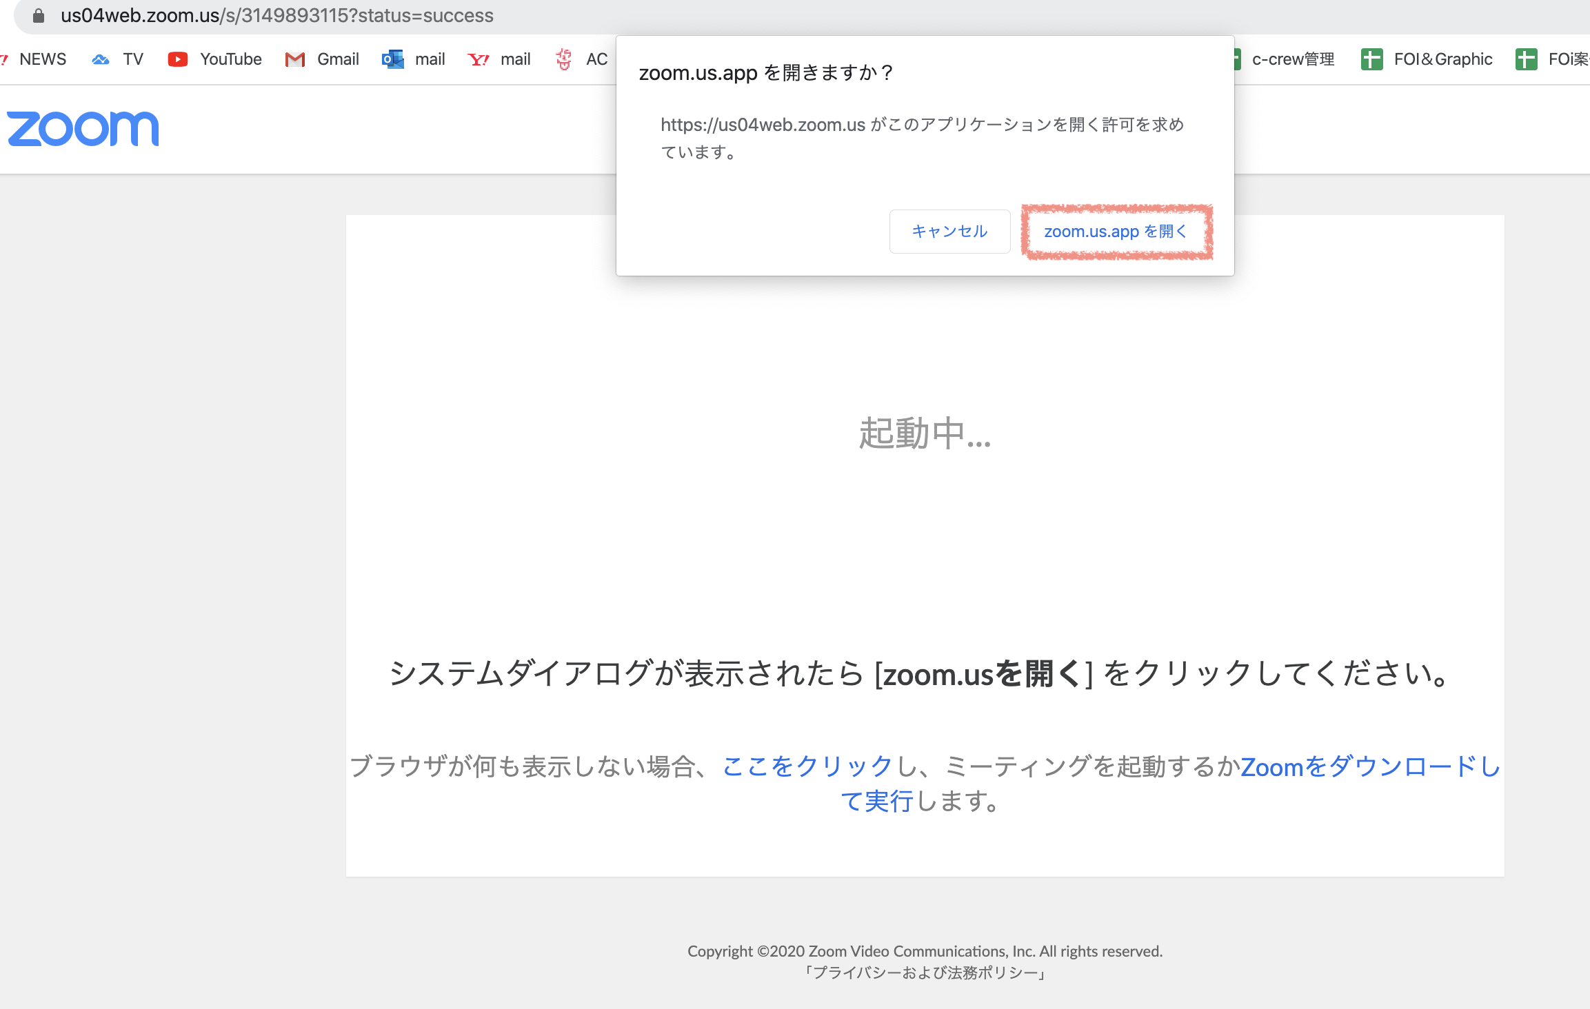Click the Zoom logo in header
Viewport: 1590px width, 1009px height.
coord(83,129)
